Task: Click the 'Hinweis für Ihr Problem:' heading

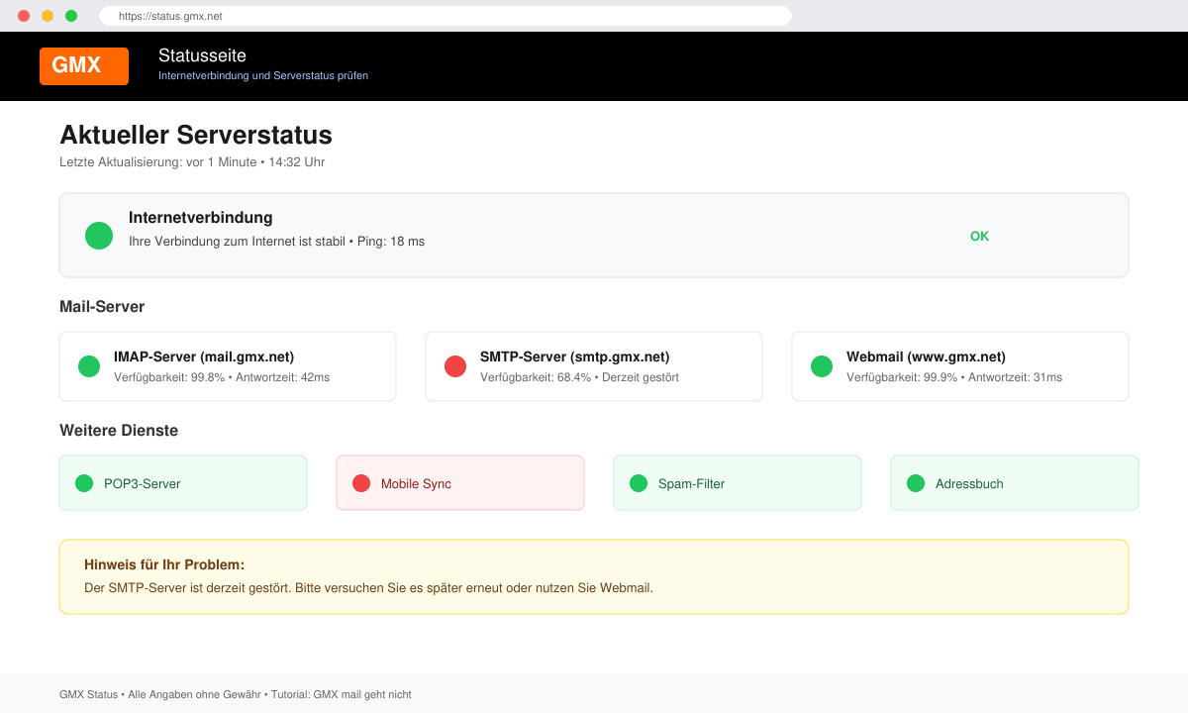Action: (164, 565)
